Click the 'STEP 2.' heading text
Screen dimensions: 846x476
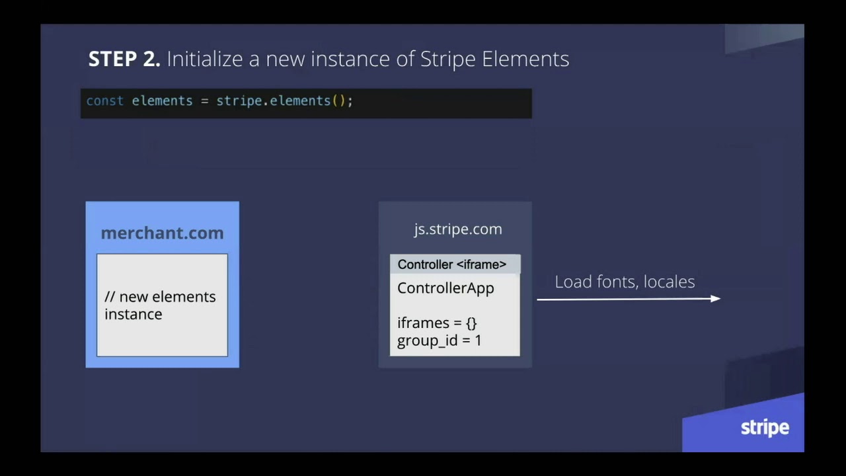point(124,59)
